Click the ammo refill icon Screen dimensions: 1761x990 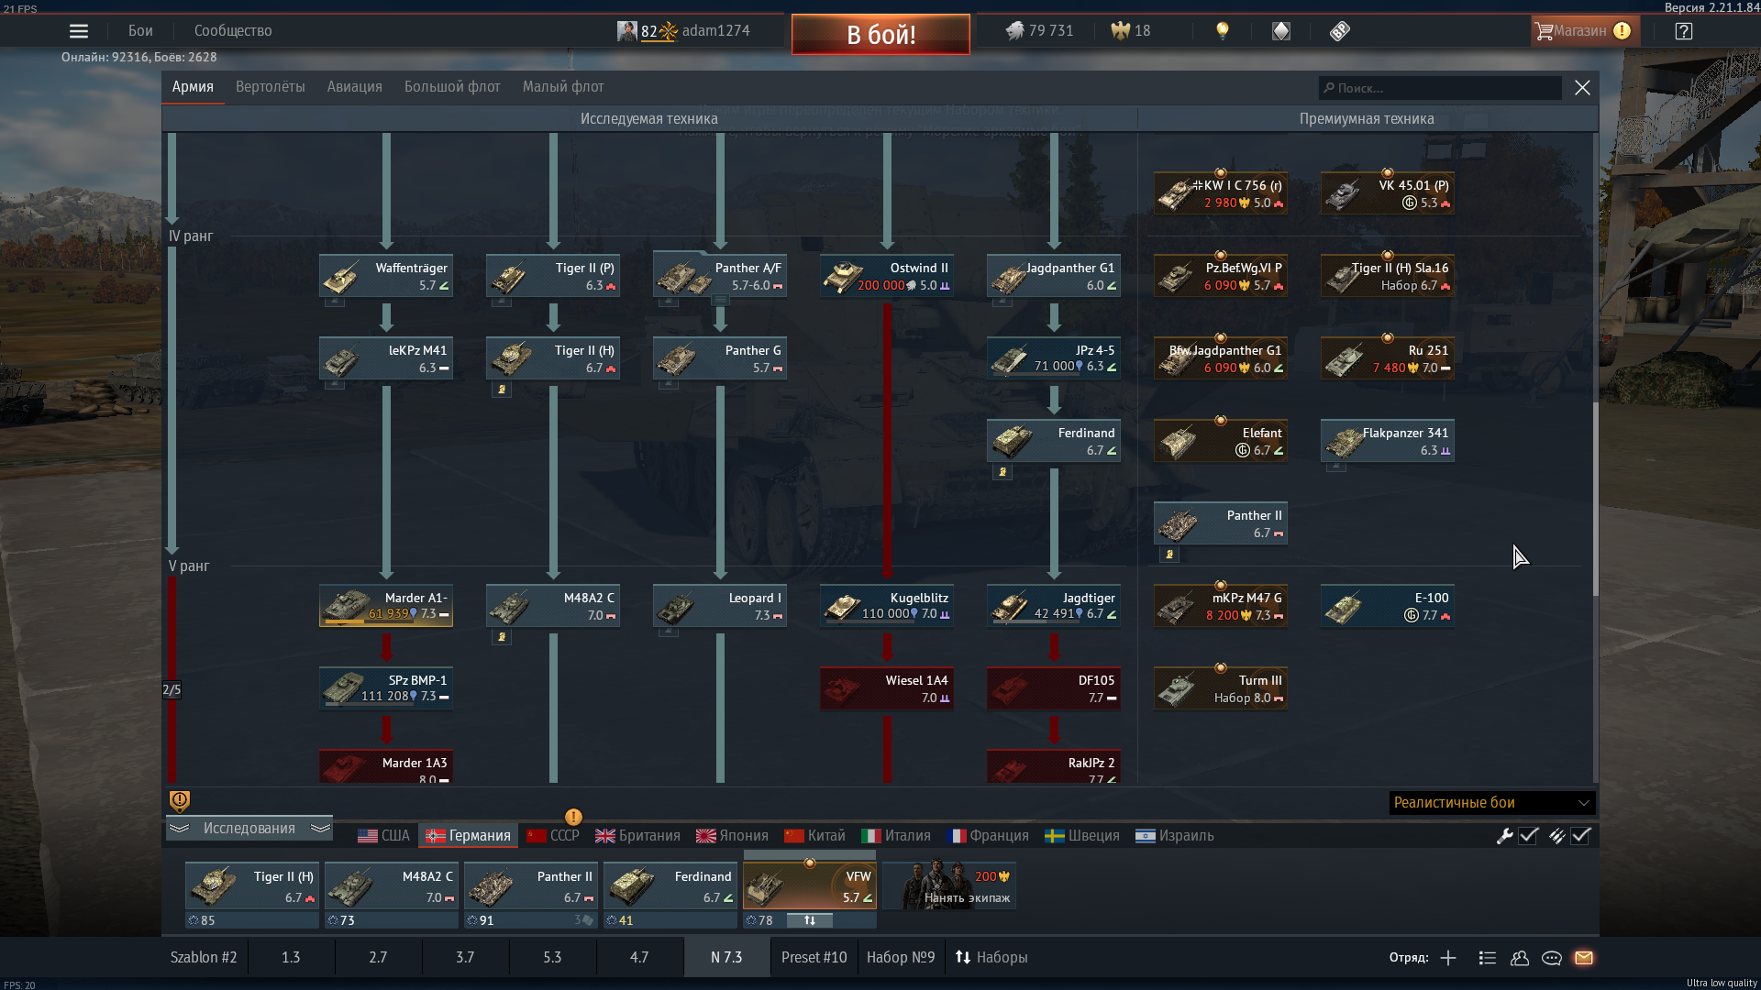[1556, 835]
